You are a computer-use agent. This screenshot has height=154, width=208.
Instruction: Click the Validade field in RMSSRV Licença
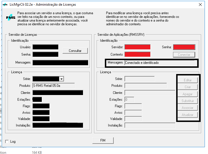133,119
